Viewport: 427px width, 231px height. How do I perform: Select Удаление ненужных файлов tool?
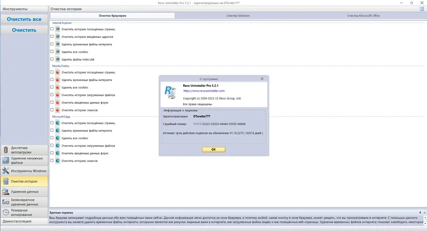click(x=24, y=160)
